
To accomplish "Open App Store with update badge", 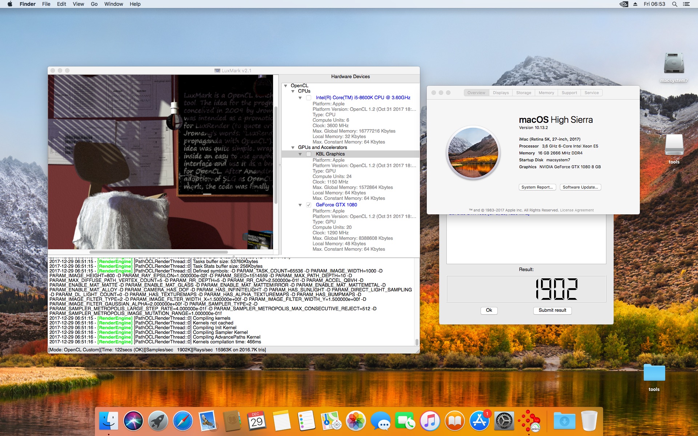I will coord(480,421).
